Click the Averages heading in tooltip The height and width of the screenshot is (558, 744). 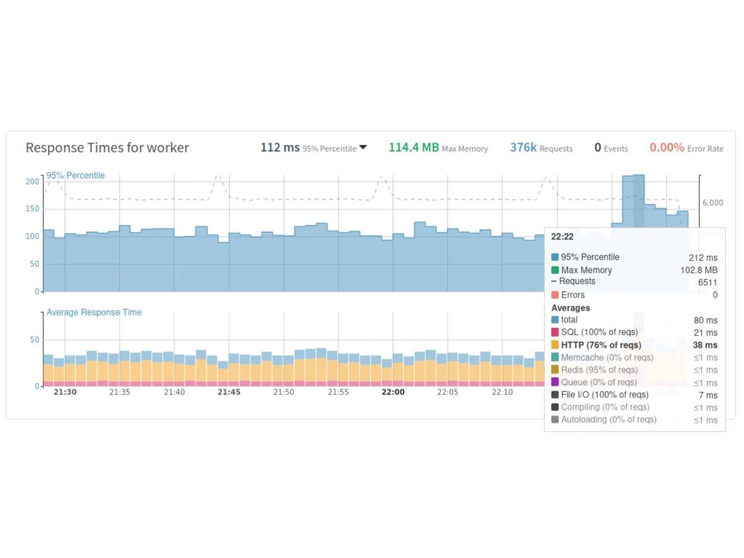point(570,308)
